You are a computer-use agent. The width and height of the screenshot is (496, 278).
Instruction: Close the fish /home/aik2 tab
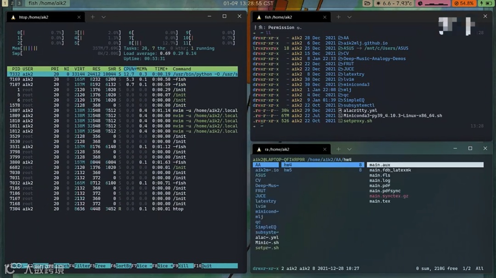(325, 17)
